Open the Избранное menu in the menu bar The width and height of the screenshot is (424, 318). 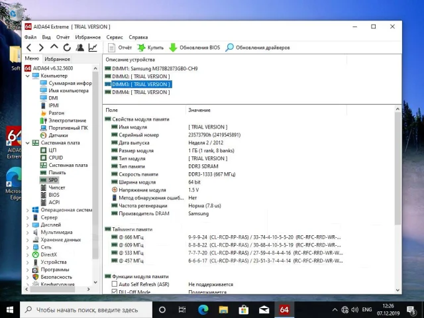tap(88, 37)
